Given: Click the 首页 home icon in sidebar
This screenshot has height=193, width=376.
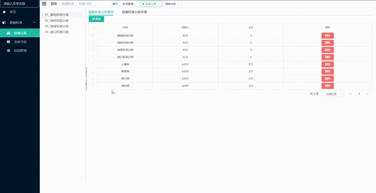Looking at the screenshot, I should click(x=4, y=12).
